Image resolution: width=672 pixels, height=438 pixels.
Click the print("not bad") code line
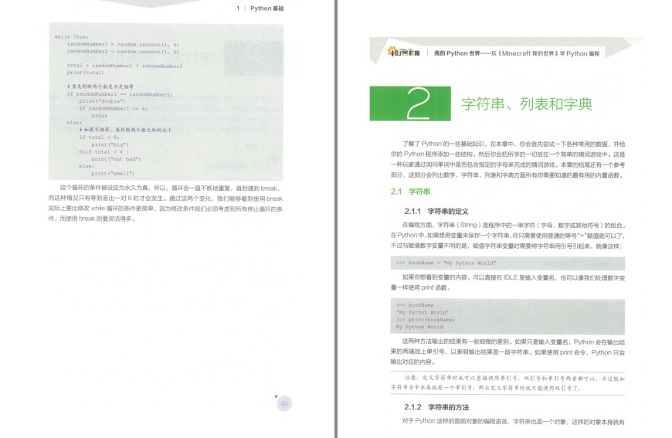[x=116, y=159]
